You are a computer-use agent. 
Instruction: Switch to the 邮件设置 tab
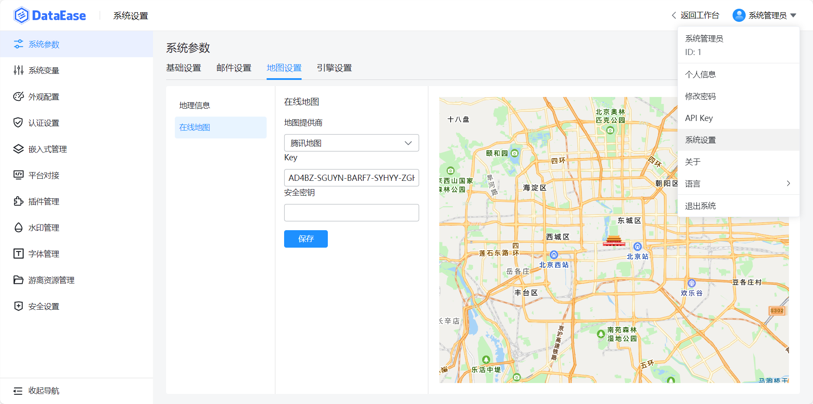[234, 68]
